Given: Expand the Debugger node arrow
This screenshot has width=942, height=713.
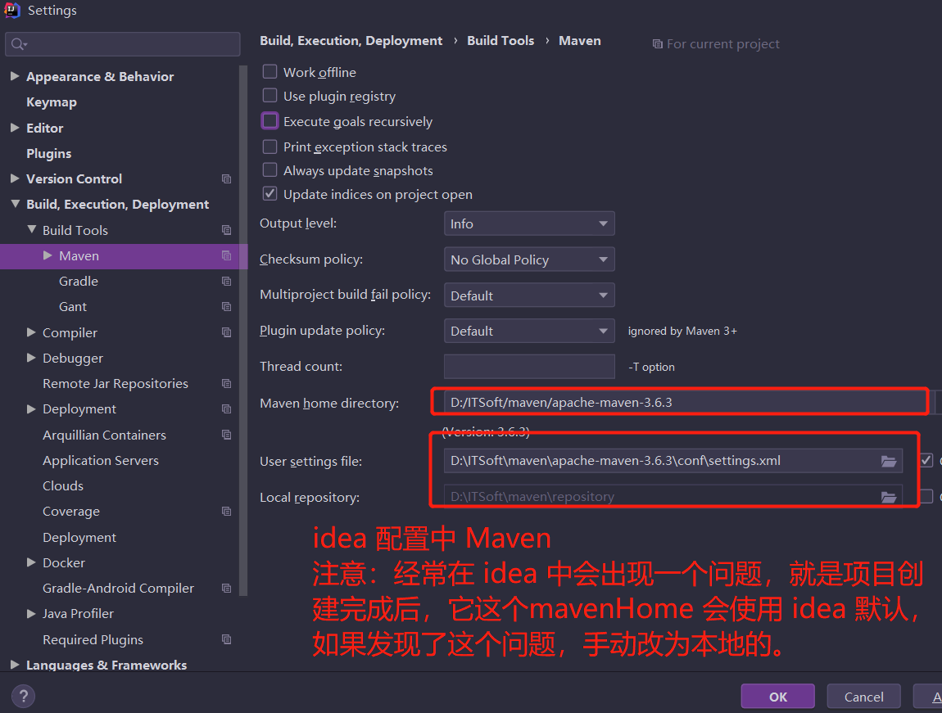Looking at the screenshot, I should [x=32, y=358].
